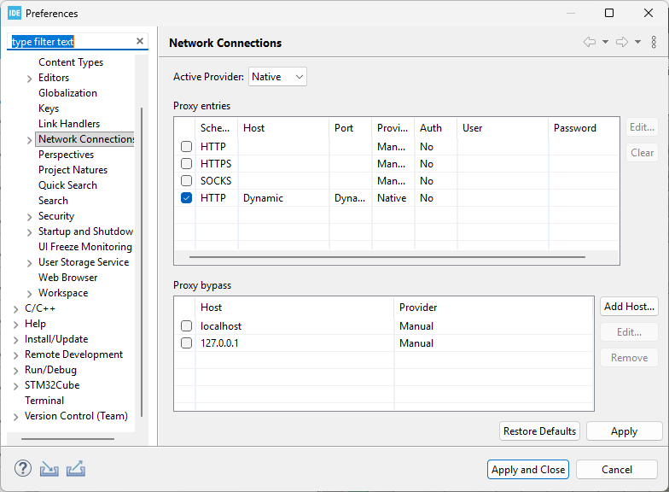Expand the Version Control (Team) node
The image size is (669, 492).
tap(15, 417)
